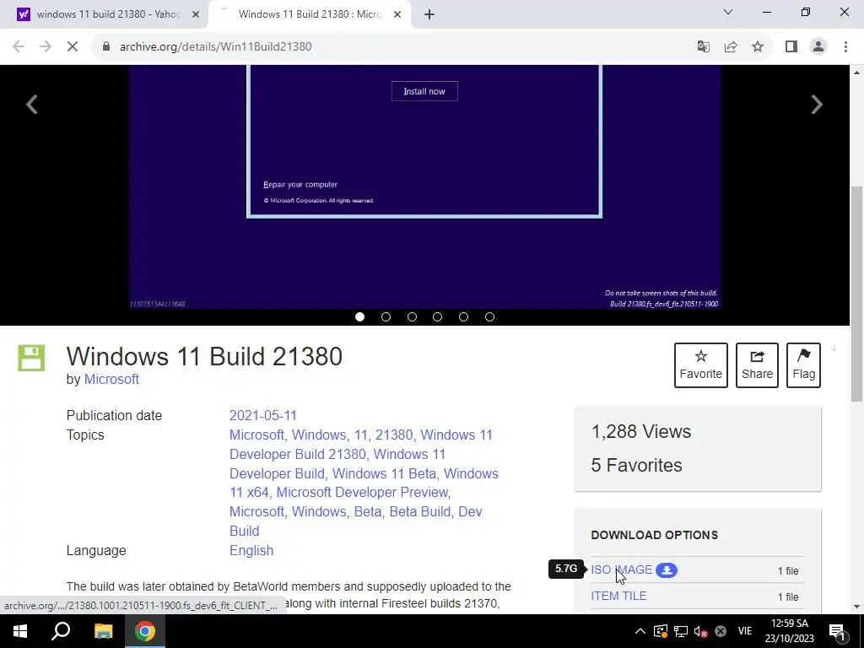Click the Favorite button
Viewport: 864px width, 648px height.
click(701, 365)
